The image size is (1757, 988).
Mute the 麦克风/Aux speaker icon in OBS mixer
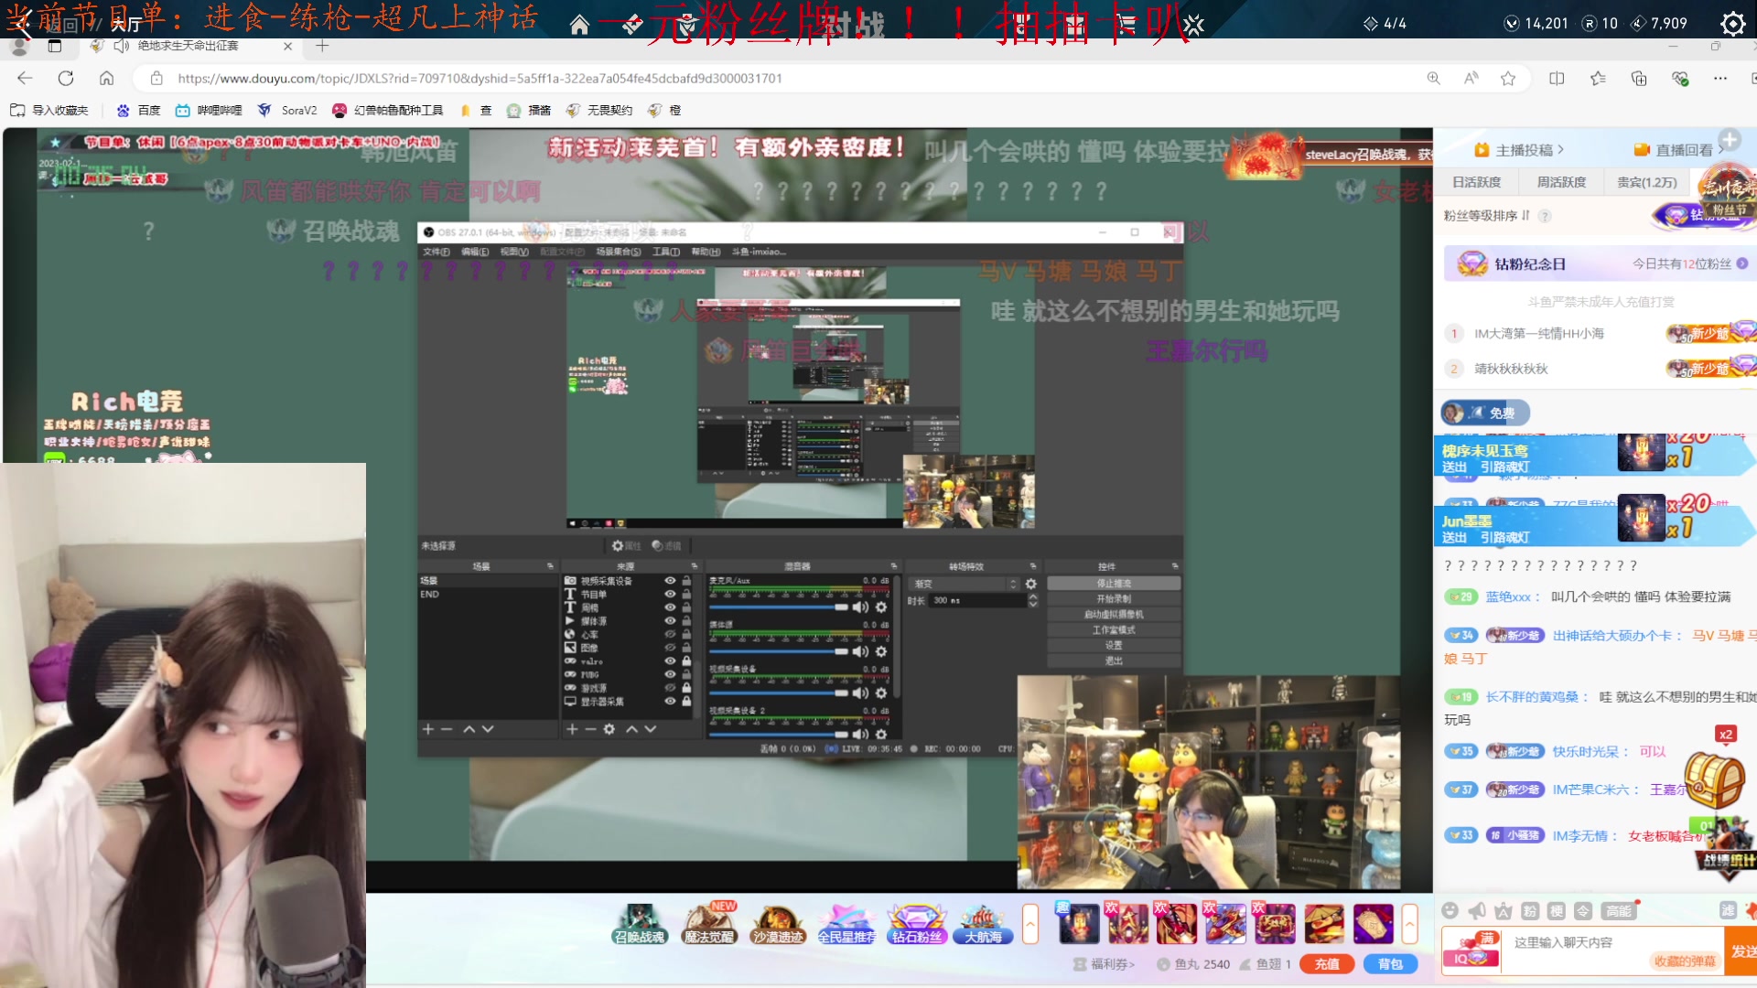860,607
